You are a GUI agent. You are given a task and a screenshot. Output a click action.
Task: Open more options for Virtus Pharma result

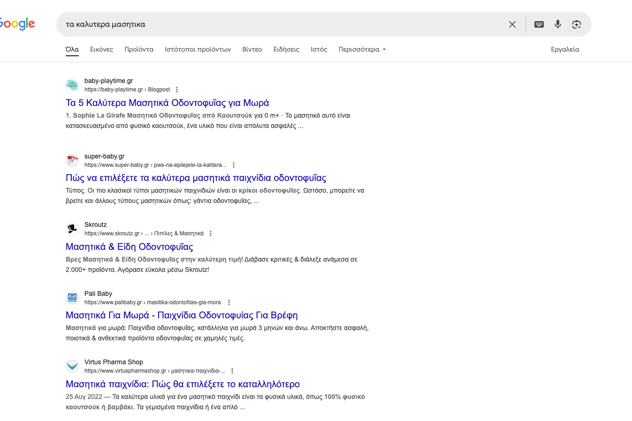[232, 371]
